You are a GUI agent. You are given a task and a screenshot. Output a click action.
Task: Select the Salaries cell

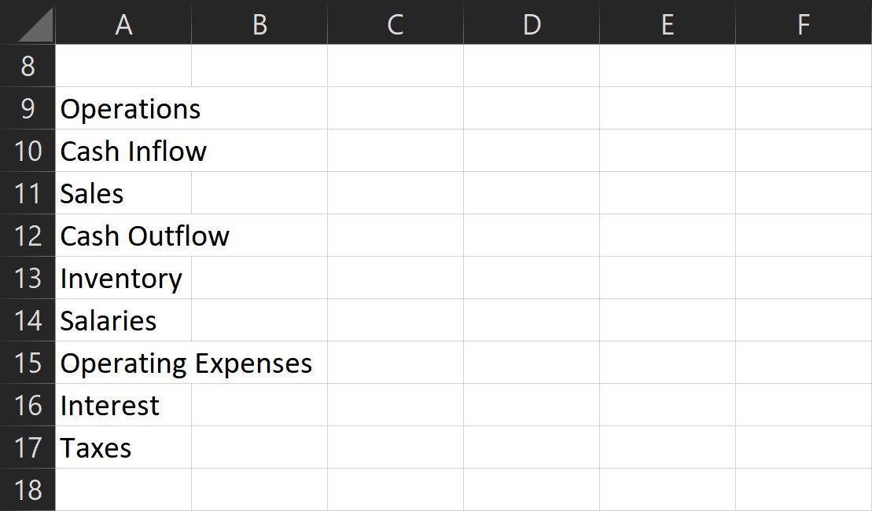click(123, 320)
